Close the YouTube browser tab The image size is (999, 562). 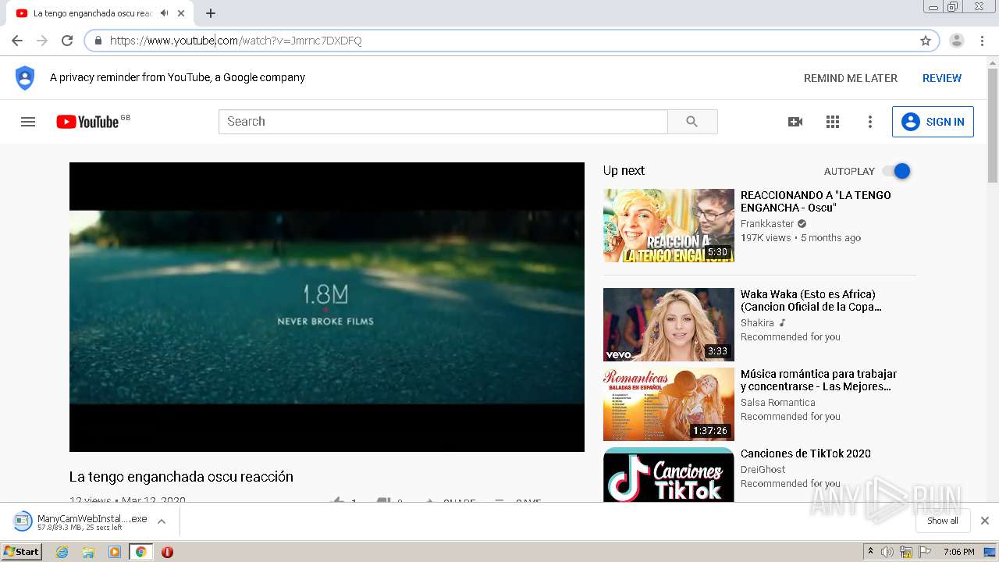pos(181,13)
